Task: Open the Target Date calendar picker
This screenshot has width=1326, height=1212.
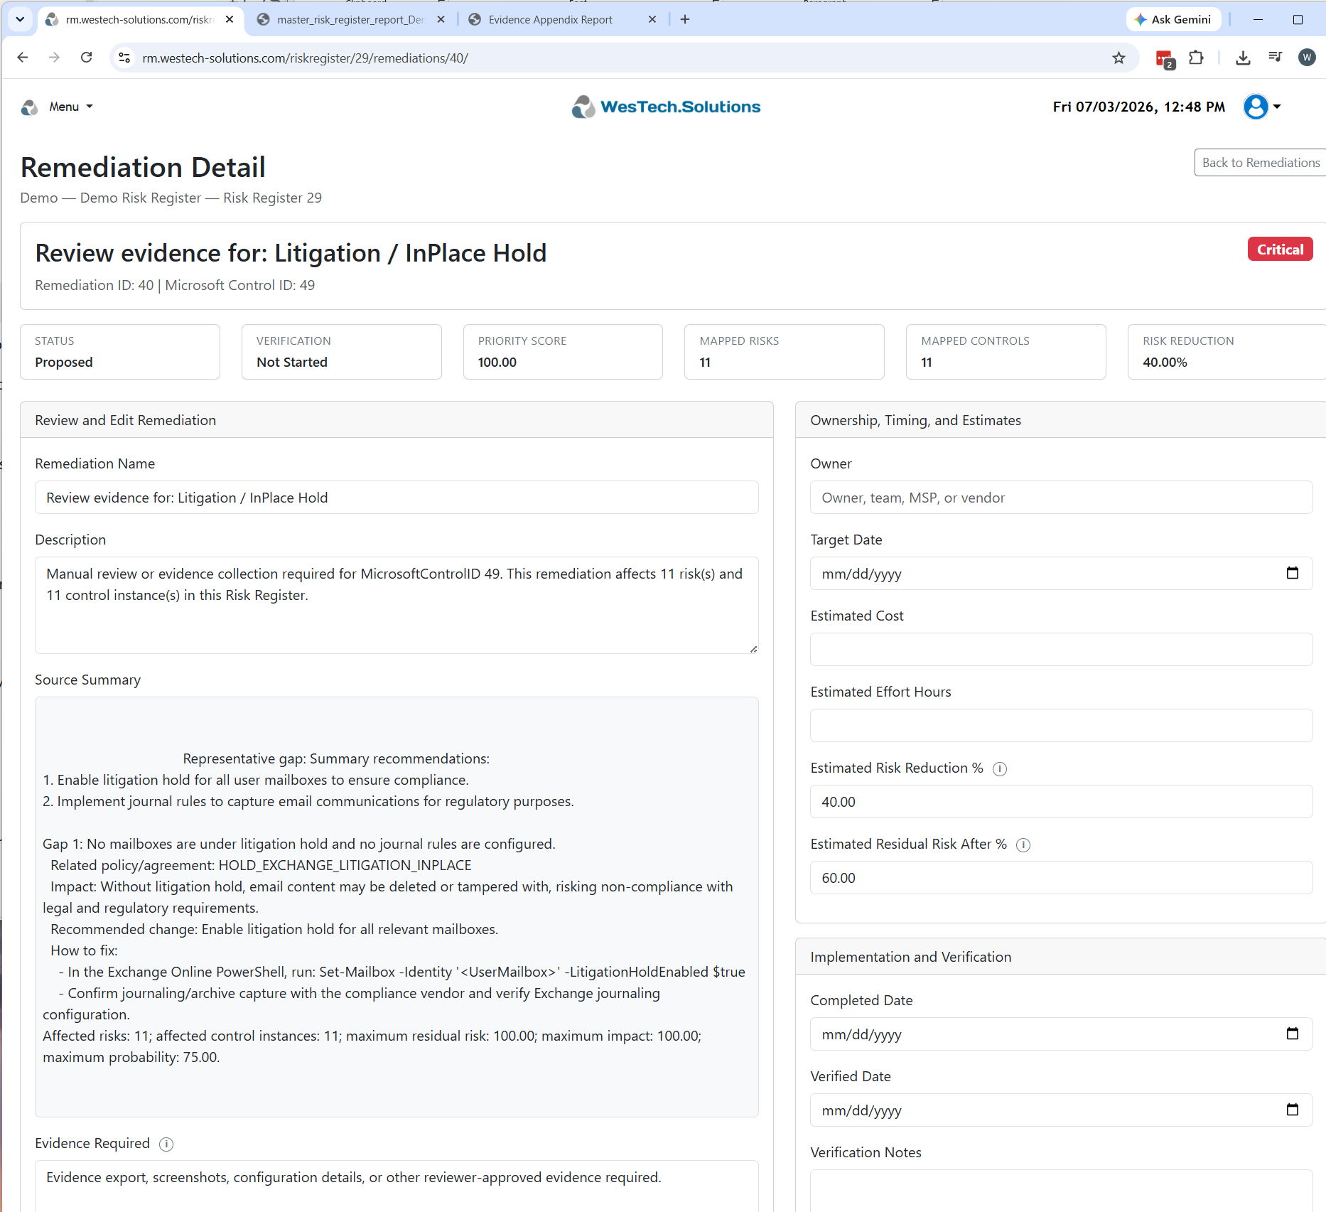Action: 1292,573
